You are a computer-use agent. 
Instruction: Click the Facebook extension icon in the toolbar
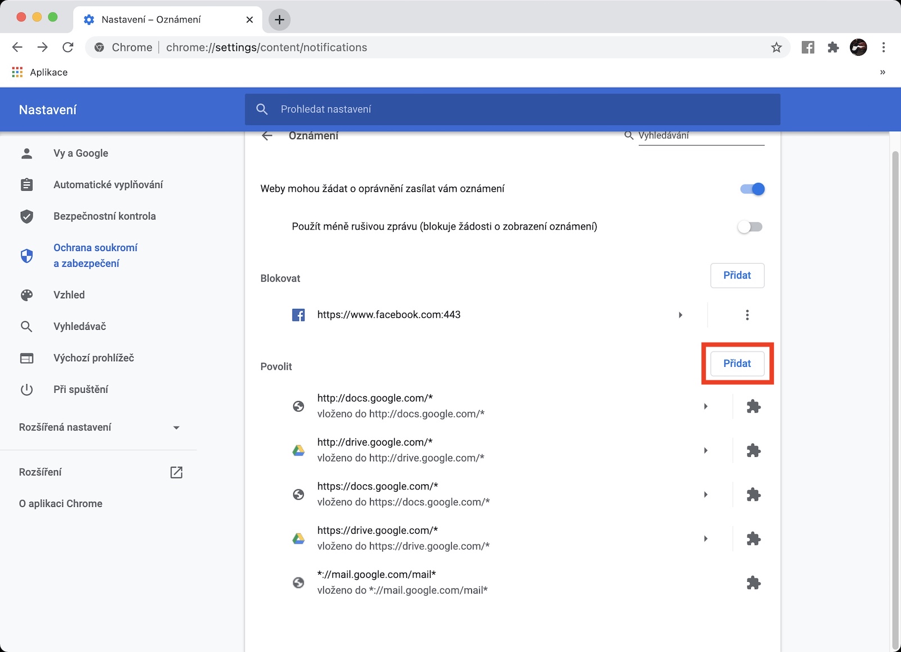808,48
